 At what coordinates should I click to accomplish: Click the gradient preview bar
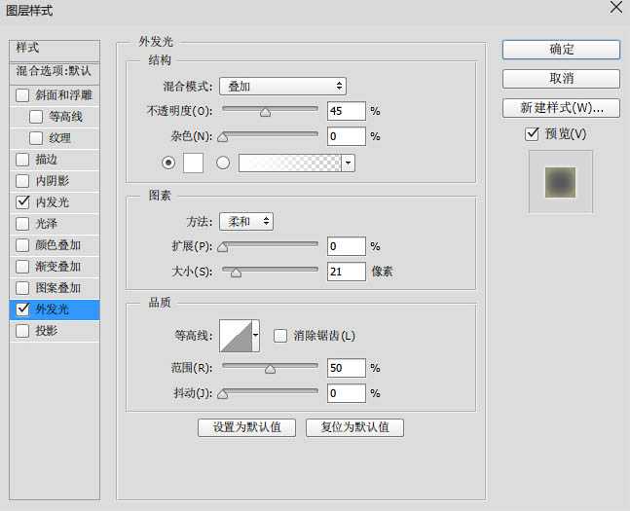[x=290, y=163]
